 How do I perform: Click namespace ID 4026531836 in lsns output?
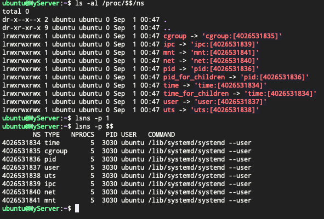click(21, 159)
